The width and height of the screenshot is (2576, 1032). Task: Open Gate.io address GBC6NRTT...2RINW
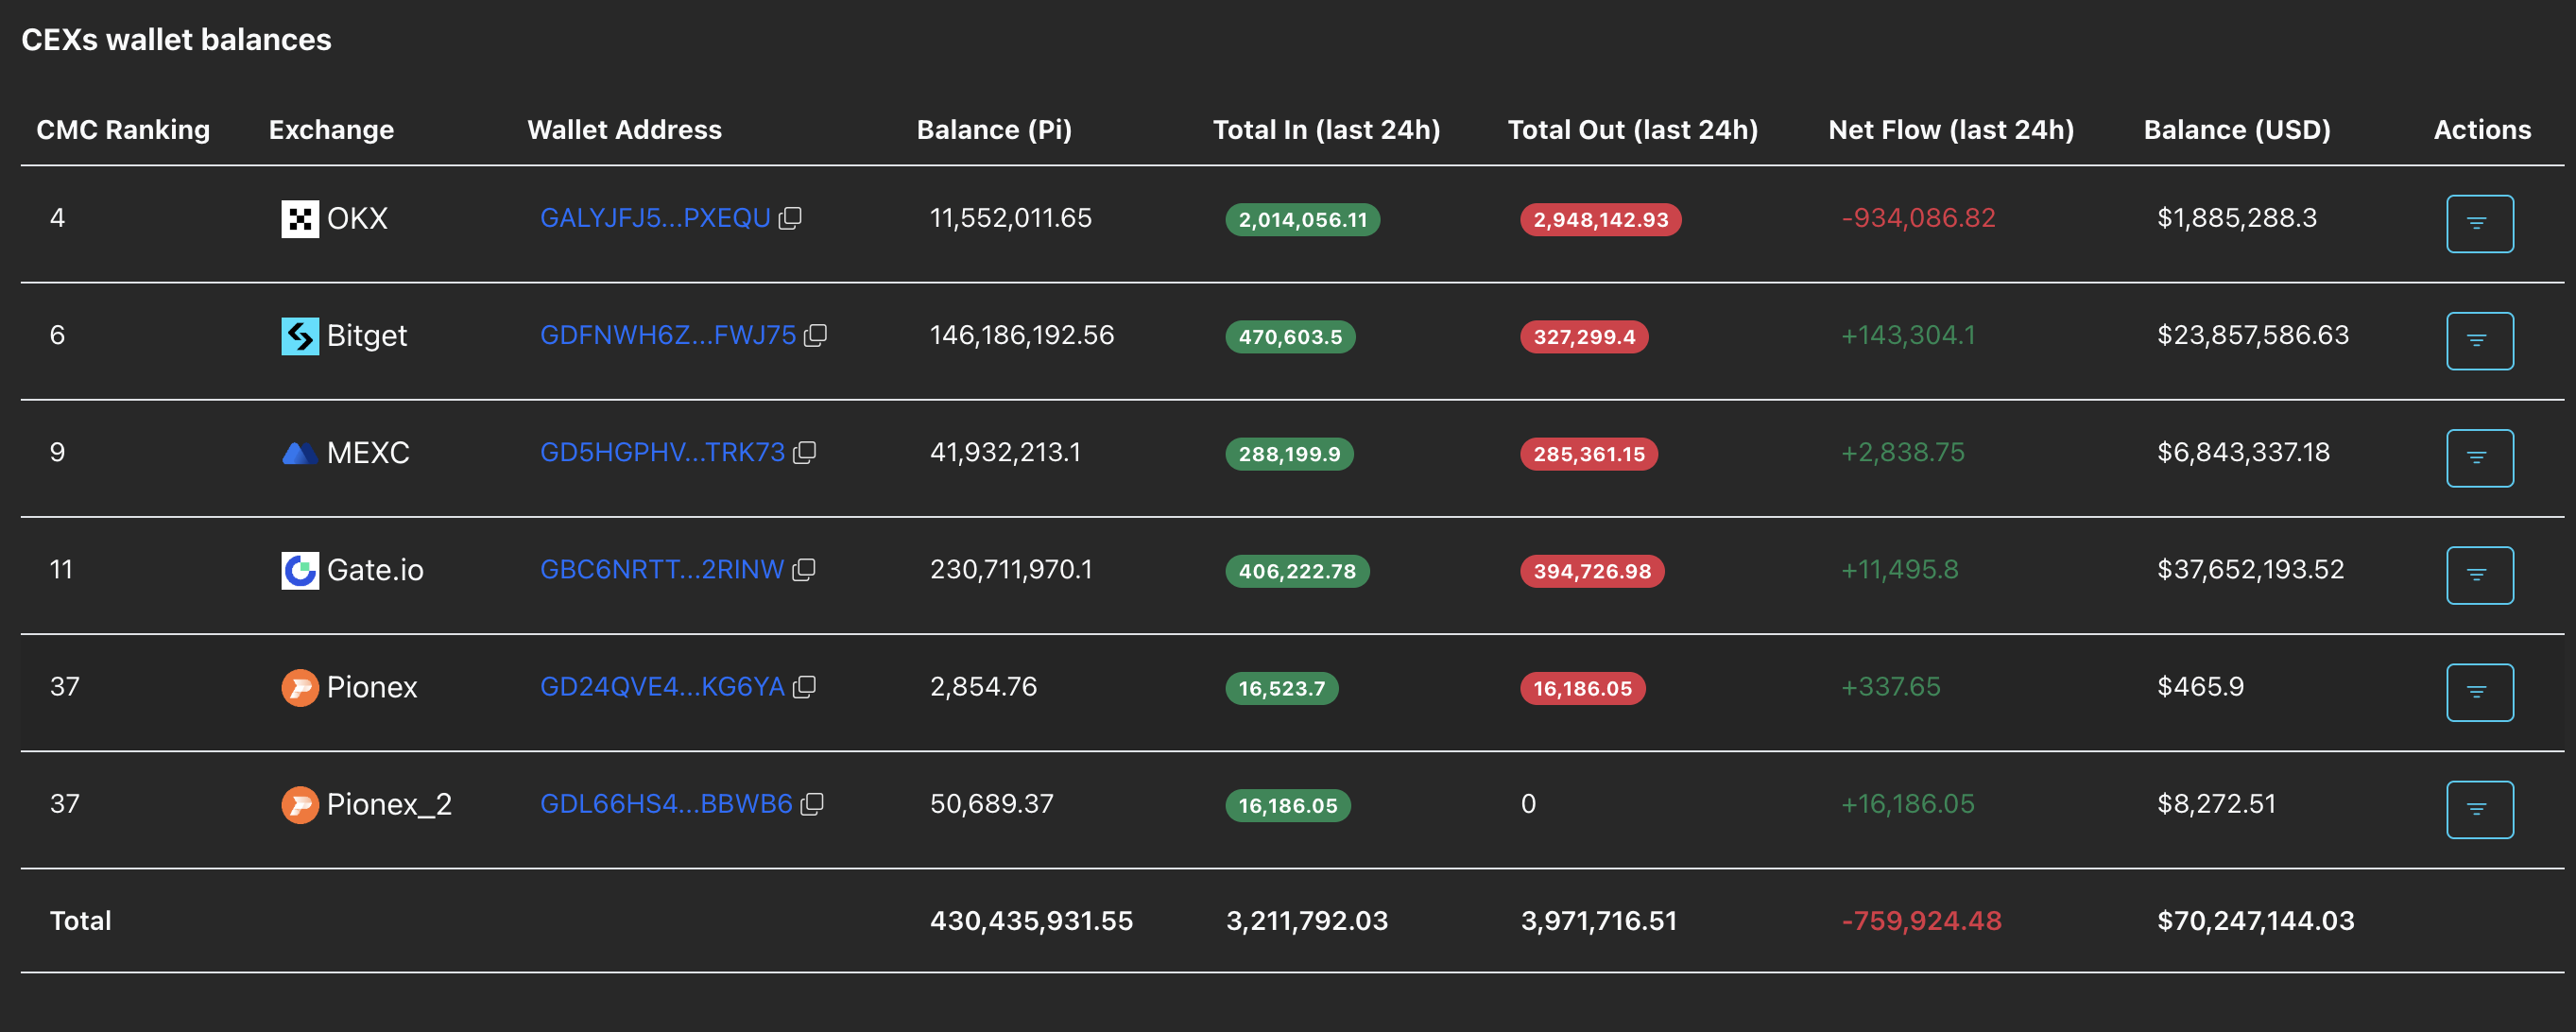pyautogui.click(x=661, y=570)
